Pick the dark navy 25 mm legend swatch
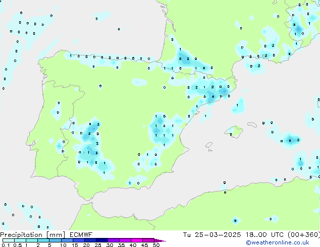 (x=102, y=240)
